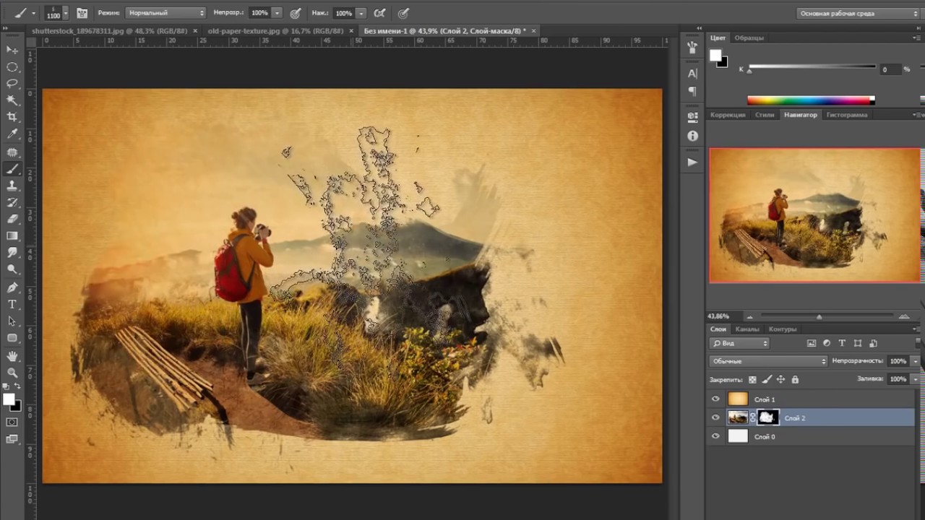Click the color spectrum ramp bar
The width and height of the screenshot is (925, 520).
click(x=810, y=100)
